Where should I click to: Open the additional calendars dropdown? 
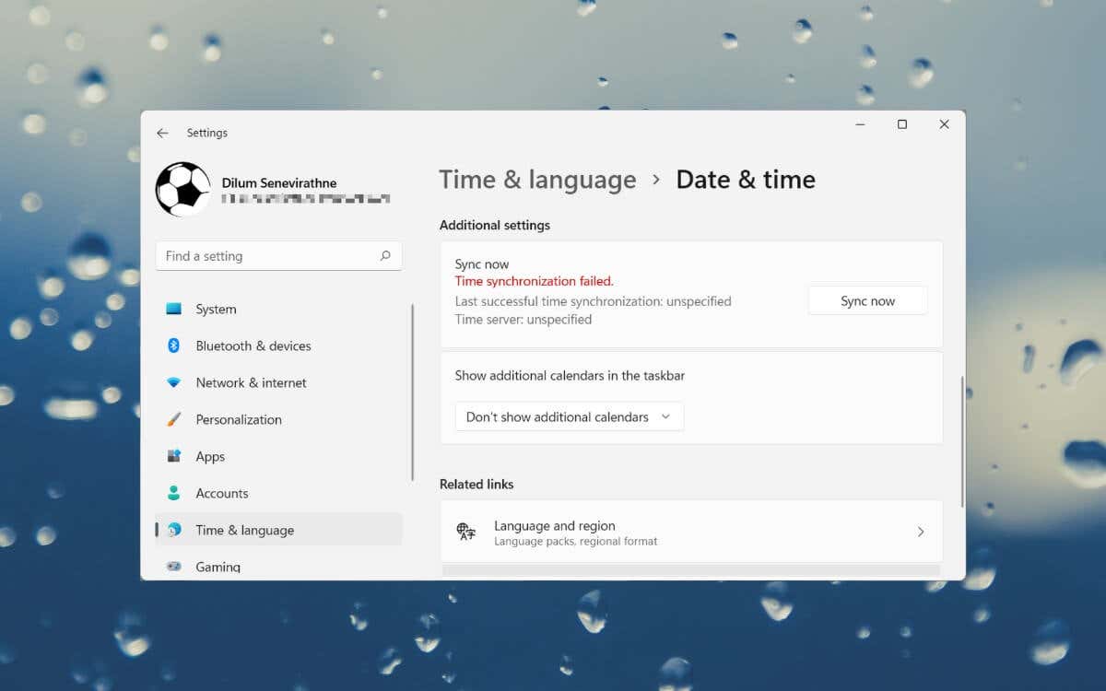(x=569, y=416)
